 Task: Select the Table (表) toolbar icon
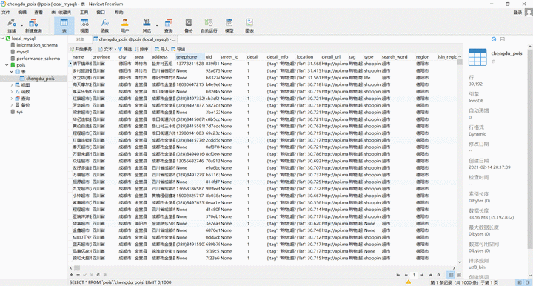point(64,25)
